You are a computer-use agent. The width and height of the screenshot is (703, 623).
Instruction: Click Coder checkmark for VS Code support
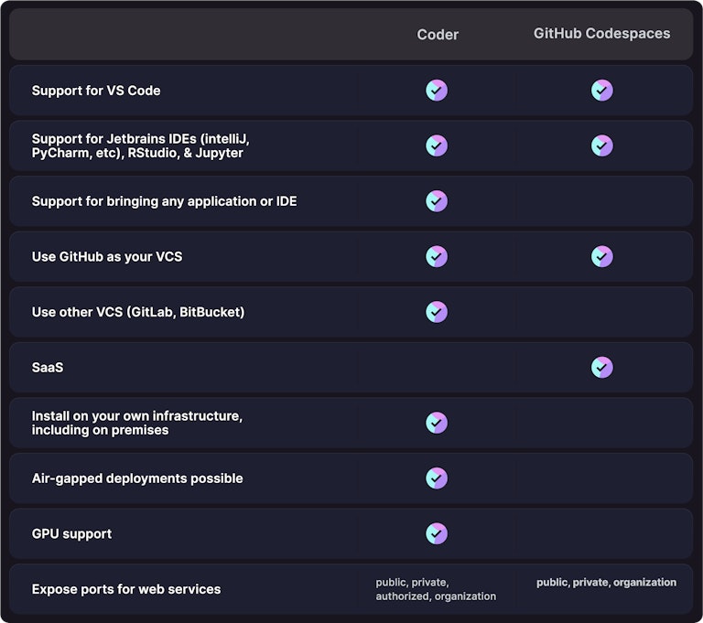pos(437,91)
